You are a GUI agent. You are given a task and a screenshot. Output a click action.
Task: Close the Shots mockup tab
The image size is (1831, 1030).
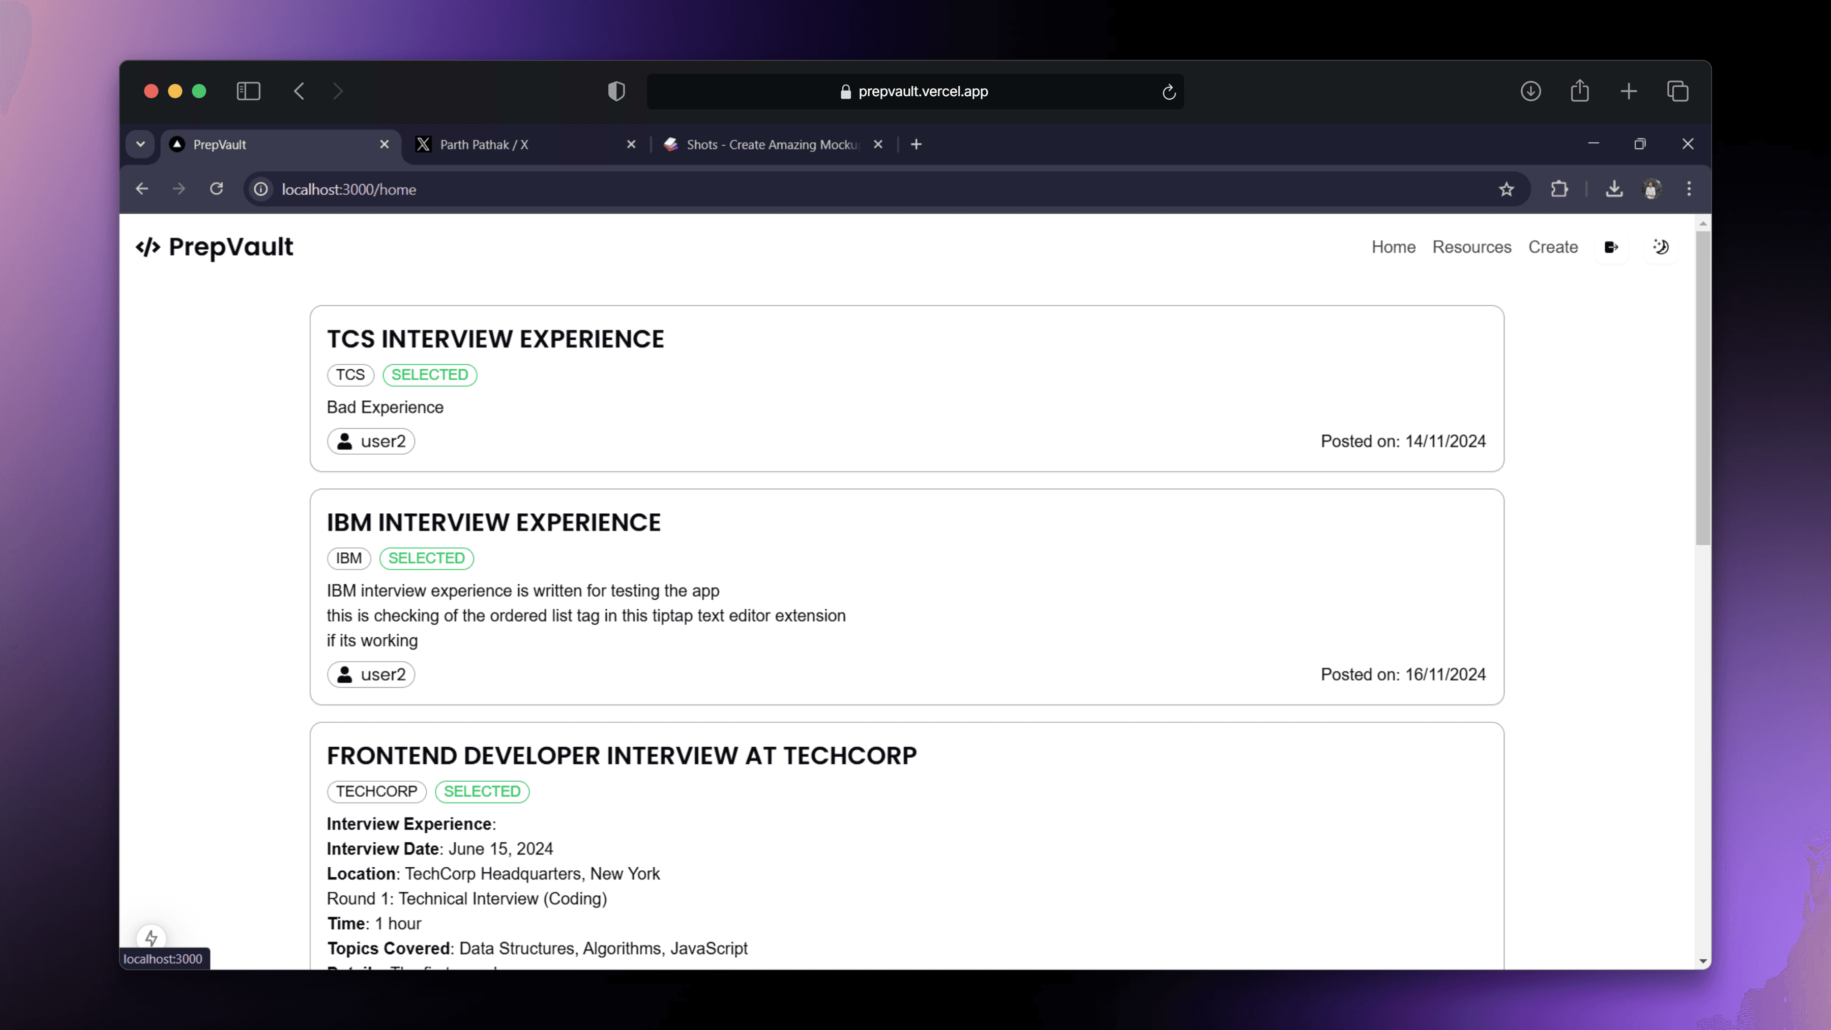[878, 144]
